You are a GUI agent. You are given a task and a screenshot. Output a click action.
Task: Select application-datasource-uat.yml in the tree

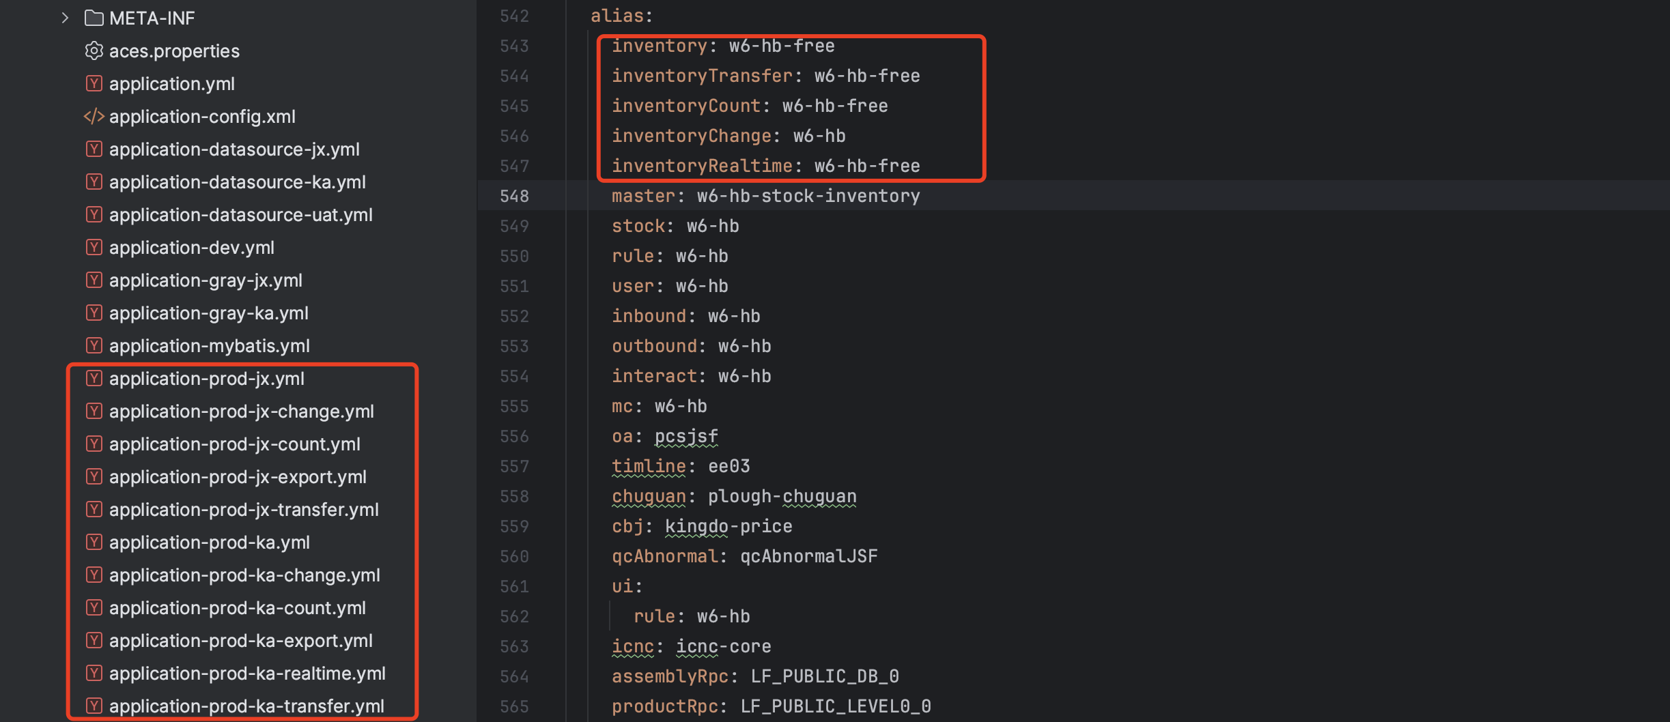click(x=240, y=215)
